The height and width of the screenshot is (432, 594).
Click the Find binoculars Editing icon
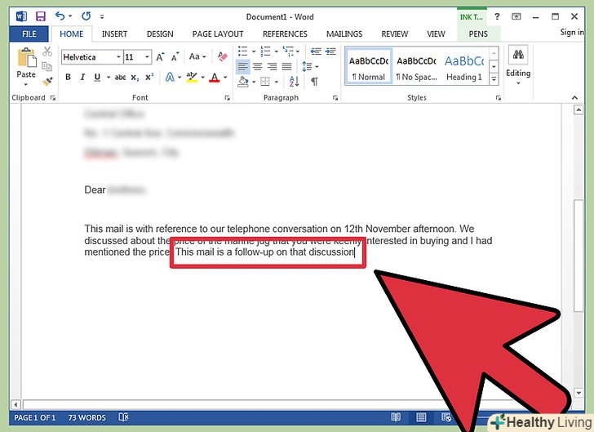click(518, 54)
